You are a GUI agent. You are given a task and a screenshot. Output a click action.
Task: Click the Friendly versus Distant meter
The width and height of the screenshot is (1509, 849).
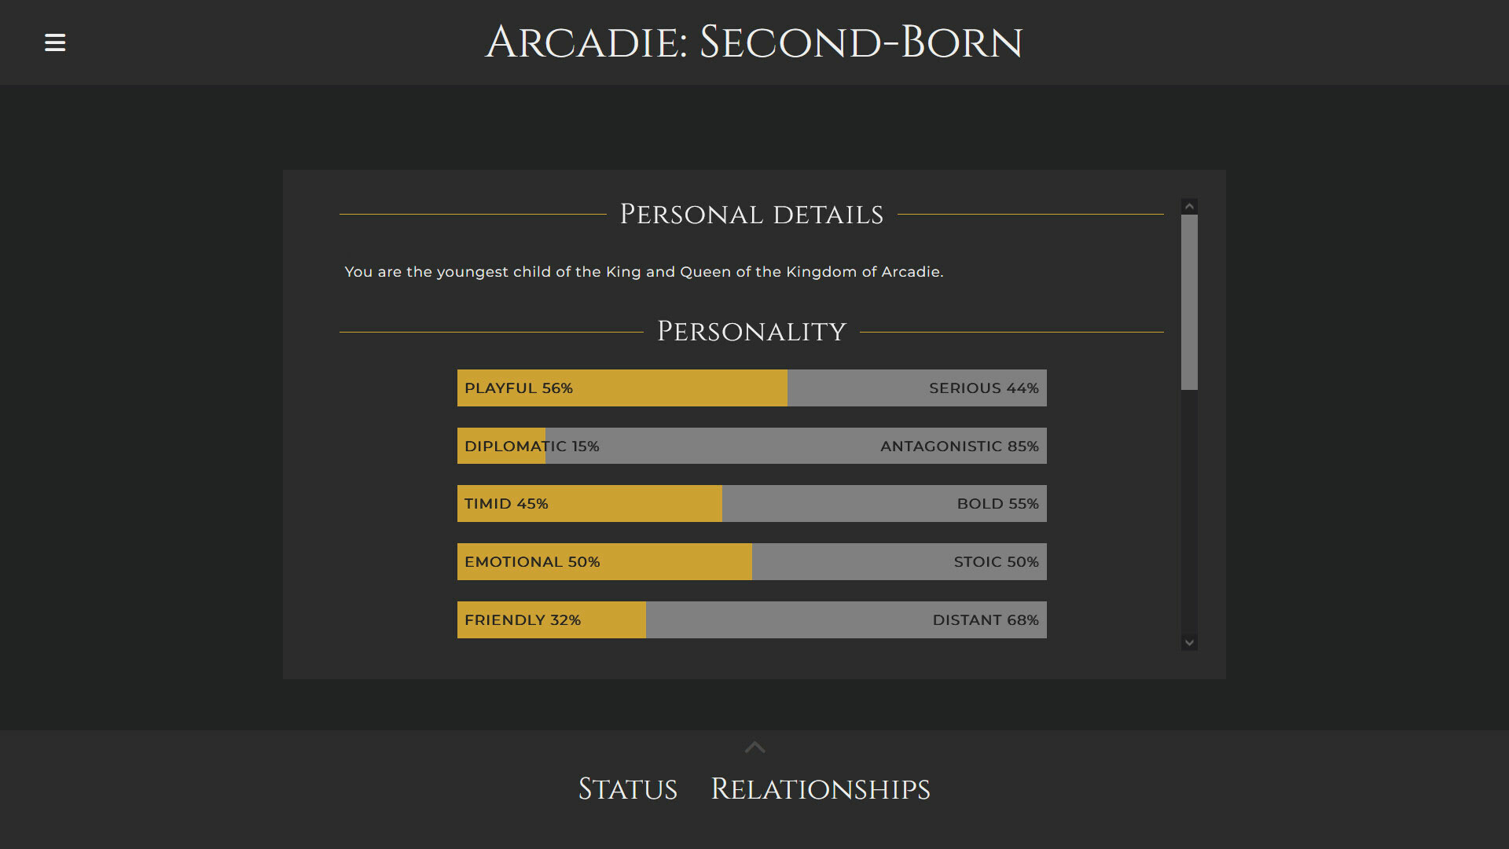coord(751,619)
